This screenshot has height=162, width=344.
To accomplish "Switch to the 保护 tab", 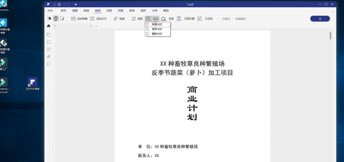I will click(143, 11).
